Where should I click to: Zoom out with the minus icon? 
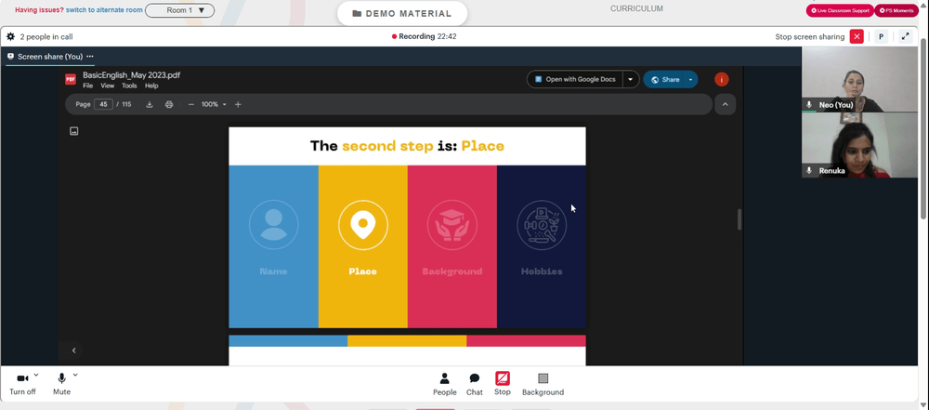(x=190, y=104)
